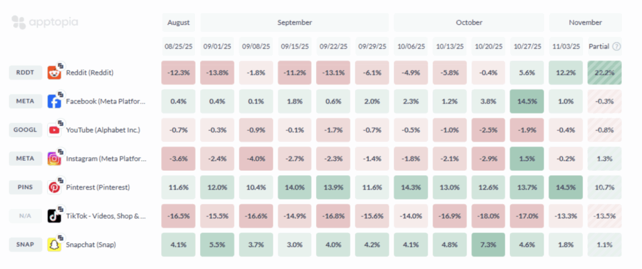Click the Facebook app icon
Viewport: 642px width, 269px height.
(x=55, y=101)
